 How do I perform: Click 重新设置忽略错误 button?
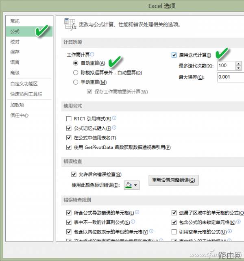(174, 180)
